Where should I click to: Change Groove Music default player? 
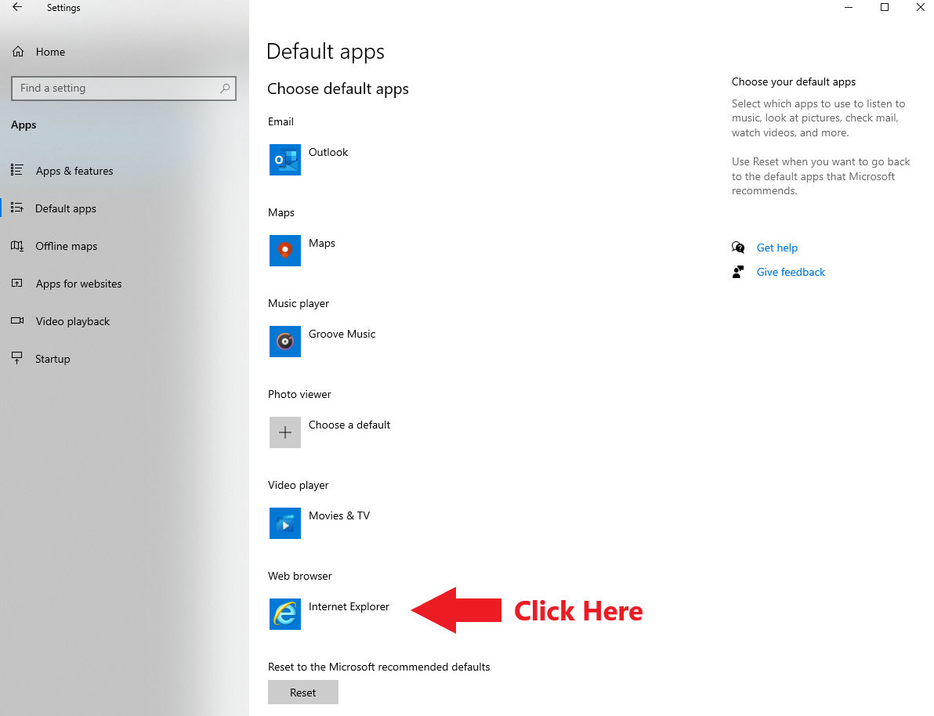click(x=342, y=334)
